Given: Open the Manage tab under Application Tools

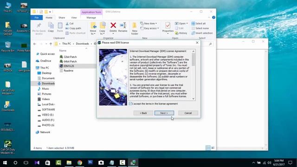Looking at the screenshot, I should (91, 18).
